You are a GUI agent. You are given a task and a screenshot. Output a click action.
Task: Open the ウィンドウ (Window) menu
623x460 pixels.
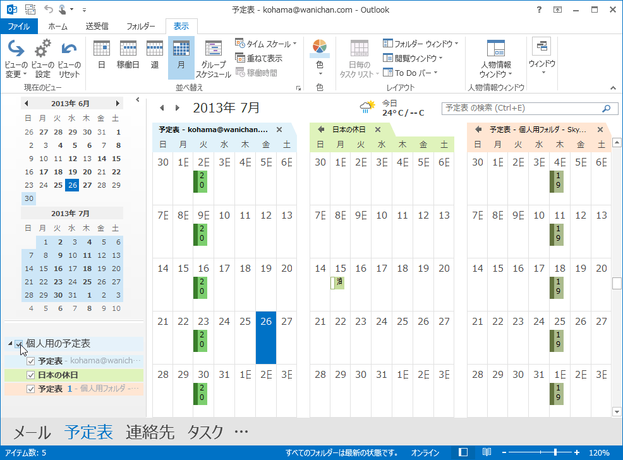pyautogui.click(x=542, y=56)
